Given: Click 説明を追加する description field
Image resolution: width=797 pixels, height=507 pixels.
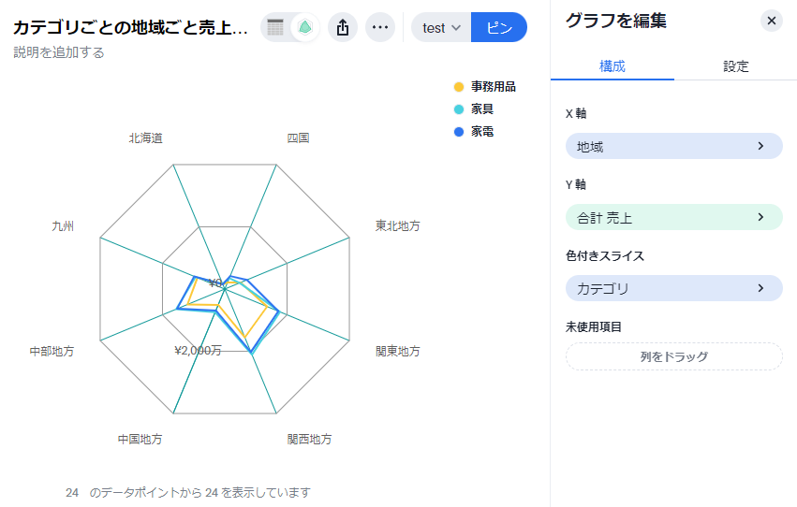Looking at the screenshot, I should pyautogui.click(x=59, y=52).
